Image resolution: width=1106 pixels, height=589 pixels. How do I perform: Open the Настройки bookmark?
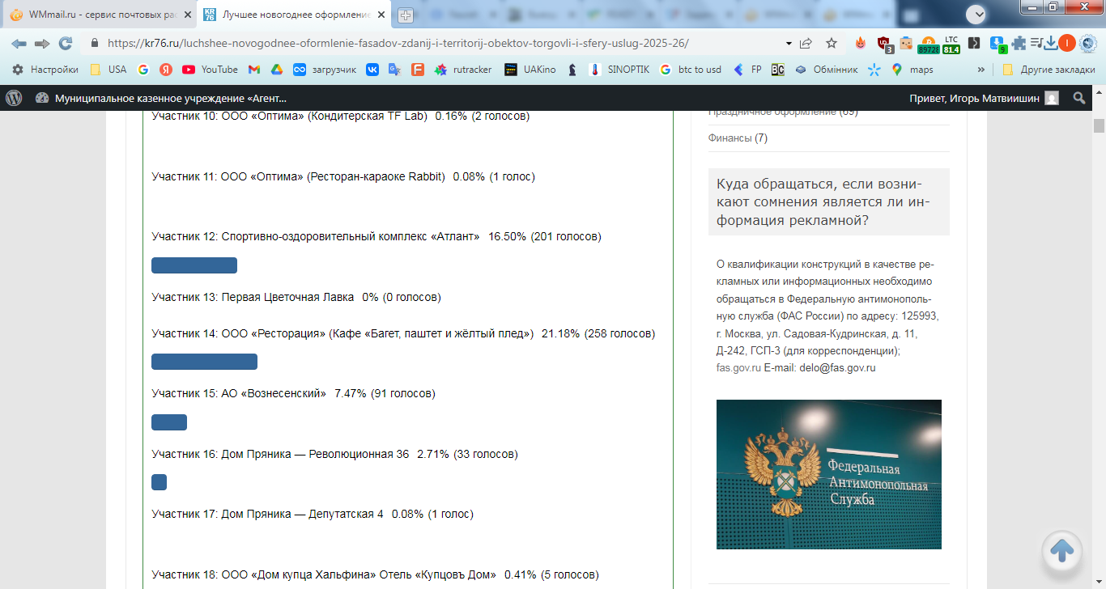click(x=45, y=70)
